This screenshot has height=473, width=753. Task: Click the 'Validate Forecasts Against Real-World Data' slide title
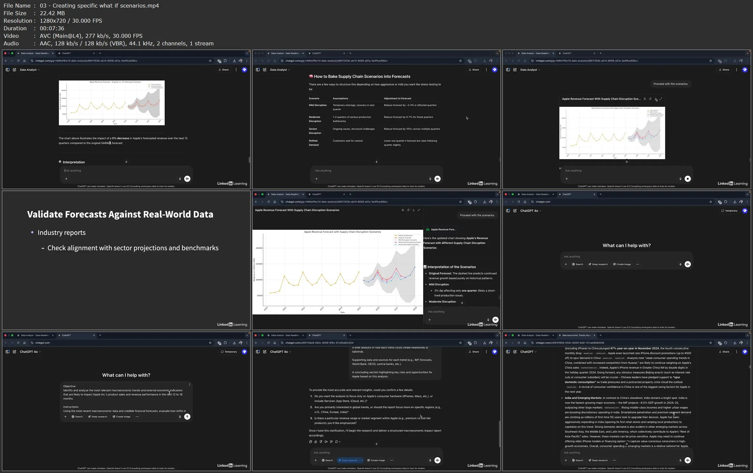[x=120, y=214]
